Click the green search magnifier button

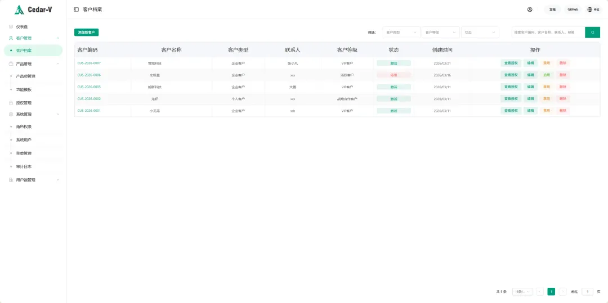592,32
